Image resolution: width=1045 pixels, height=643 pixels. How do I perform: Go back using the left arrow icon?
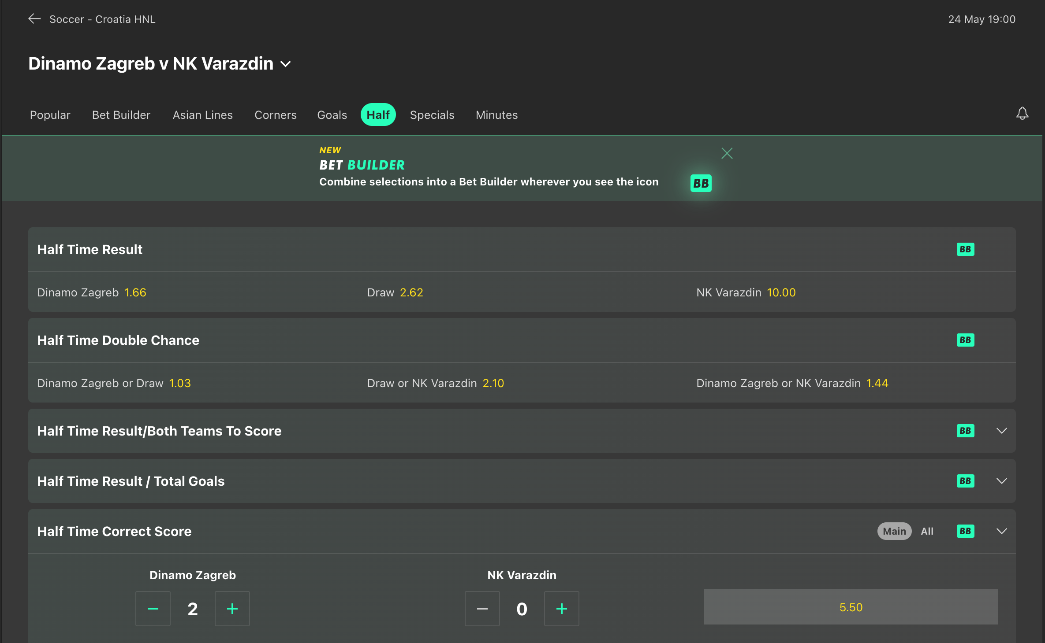(34, 19)
